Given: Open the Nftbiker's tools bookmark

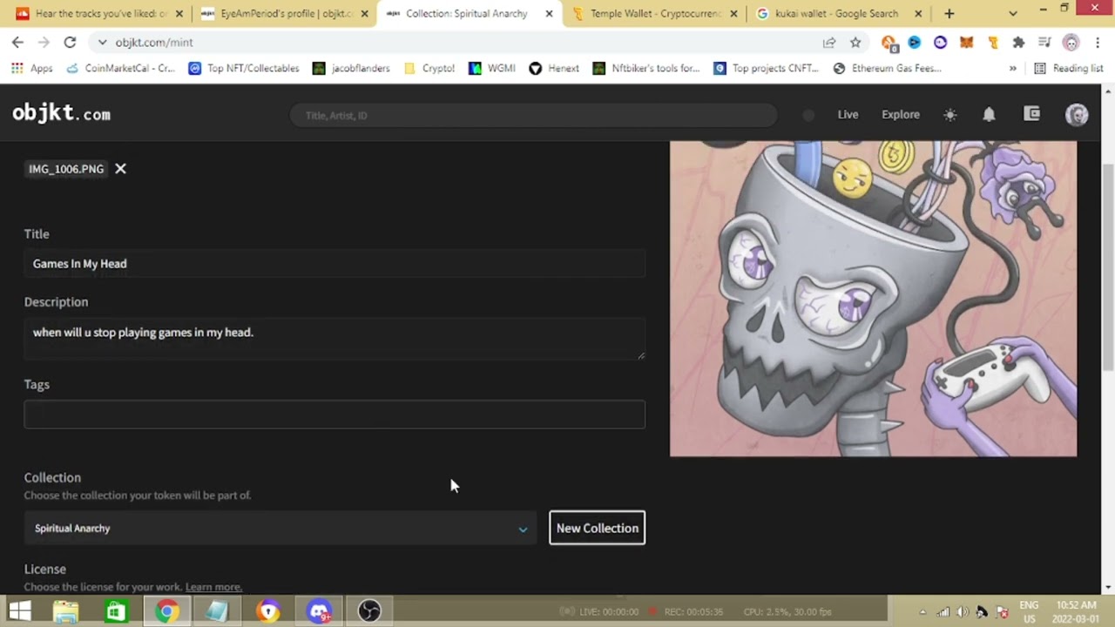Looking at the screenshot, I should pyautogui.click(x=646, y=68).
